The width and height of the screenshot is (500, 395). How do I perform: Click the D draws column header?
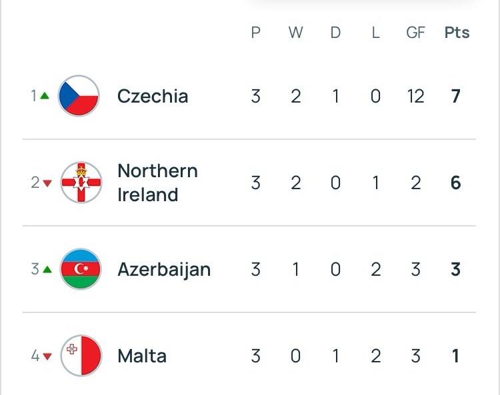(x=335, y=33)
